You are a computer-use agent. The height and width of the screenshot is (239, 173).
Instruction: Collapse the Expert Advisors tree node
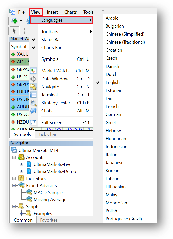14,185
